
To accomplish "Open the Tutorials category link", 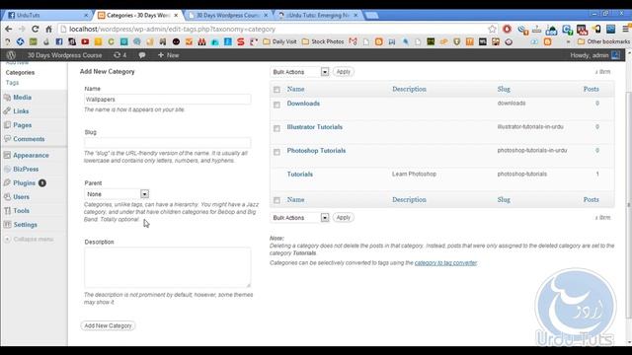I will pos(300,175).
